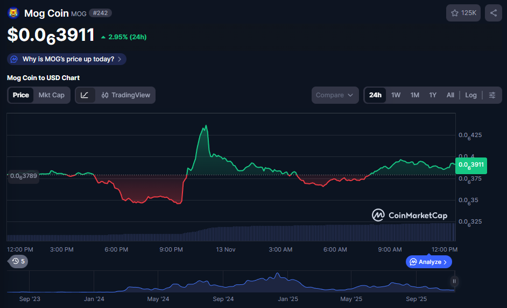Select the 1M time range
The height and width of the screenshot is (308, 507).
pyautogui.click(x=414, y=95)
